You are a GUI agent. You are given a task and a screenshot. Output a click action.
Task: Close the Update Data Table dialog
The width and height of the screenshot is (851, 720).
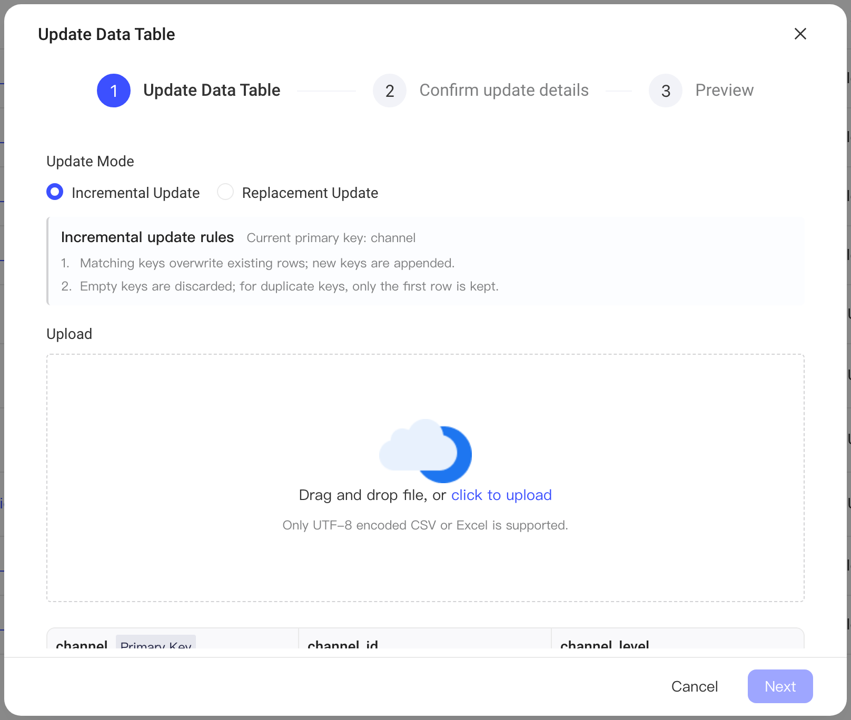point(800,34)
